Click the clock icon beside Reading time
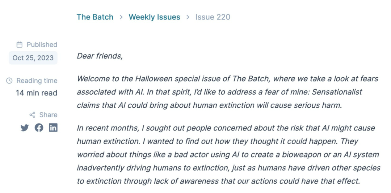Screen dimensions: 391x193 click(9, 81)
